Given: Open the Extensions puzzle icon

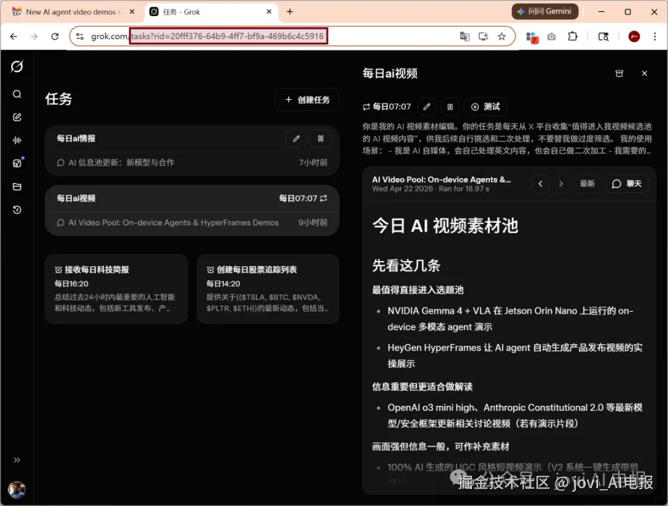Looking at the screenshot, I should coord(573,36).
